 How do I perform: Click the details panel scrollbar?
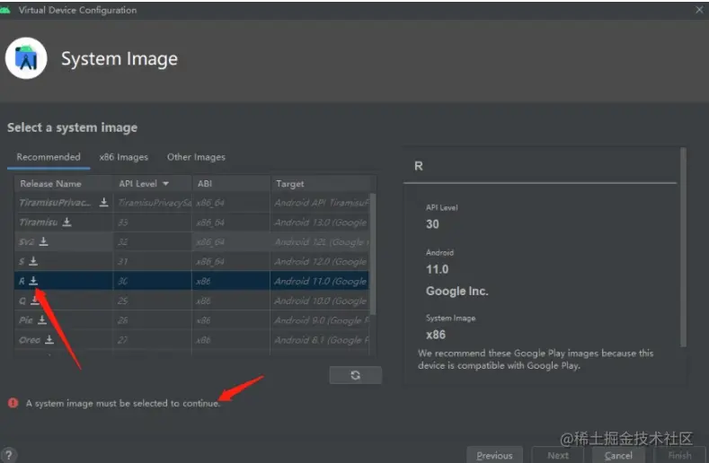pyautogui.click(x=683, y=248)
